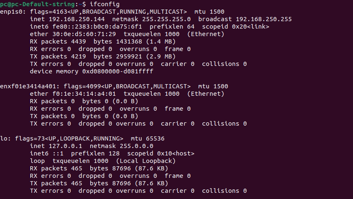
Task: Click the netmask 255.0.0.0 value
Action: (136, 146)
